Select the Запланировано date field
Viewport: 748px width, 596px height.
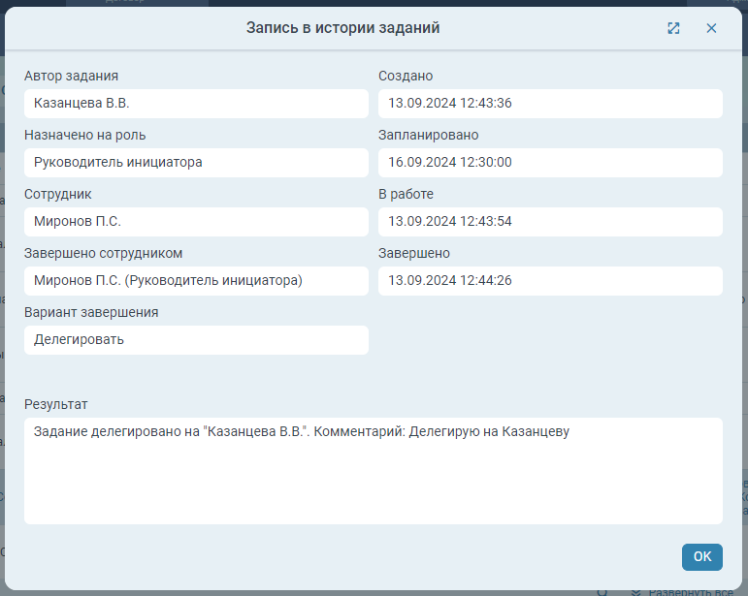tap(550, 162)
